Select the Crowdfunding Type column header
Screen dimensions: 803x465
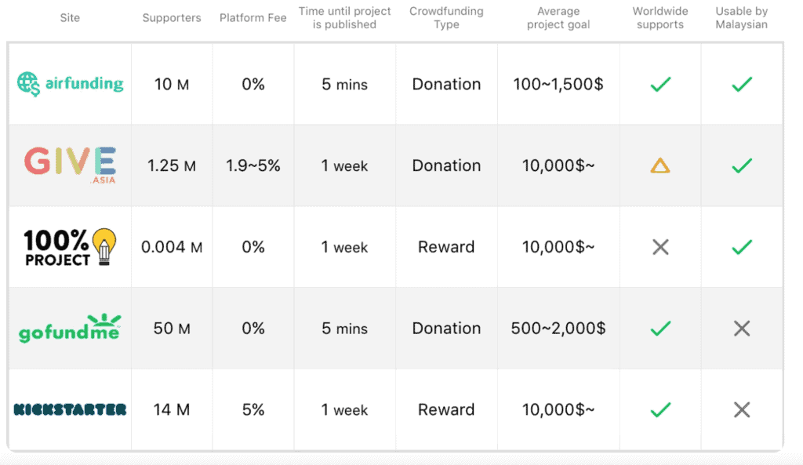(446, 18)
